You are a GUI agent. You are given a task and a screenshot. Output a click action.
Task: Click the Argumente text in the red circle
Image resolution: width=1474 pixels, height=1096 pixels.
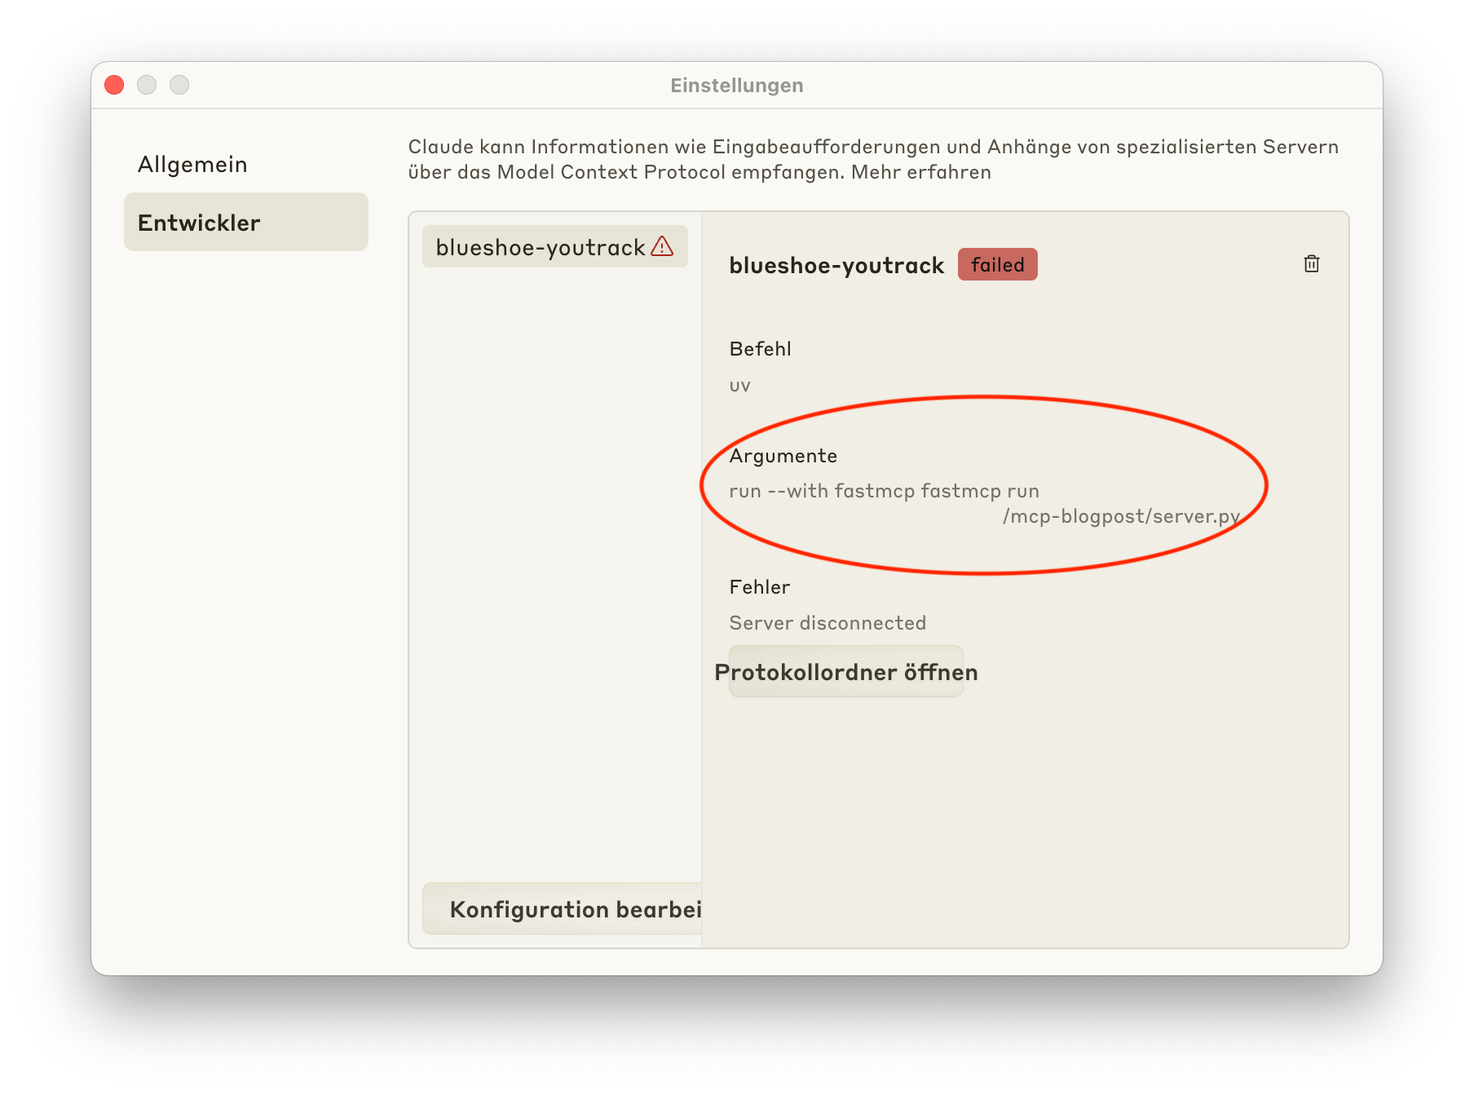tap(885, 490)
